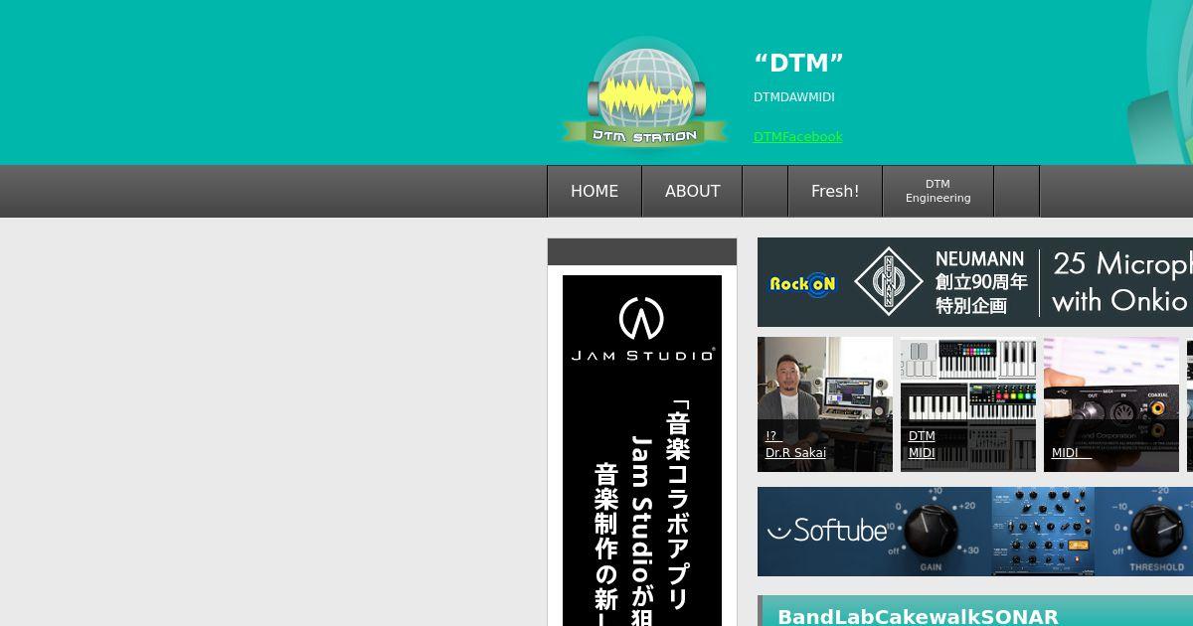Open the Dr.R Sakai article thumbnail
This screenshot has width=1193, height=626.
click(825, 404)
